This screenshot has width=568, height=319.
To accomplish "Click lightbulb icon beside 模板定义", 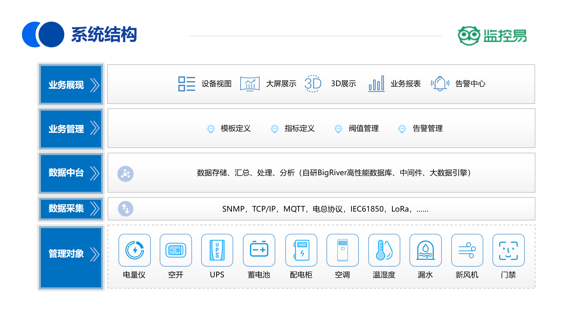I will tap(211, 129).
